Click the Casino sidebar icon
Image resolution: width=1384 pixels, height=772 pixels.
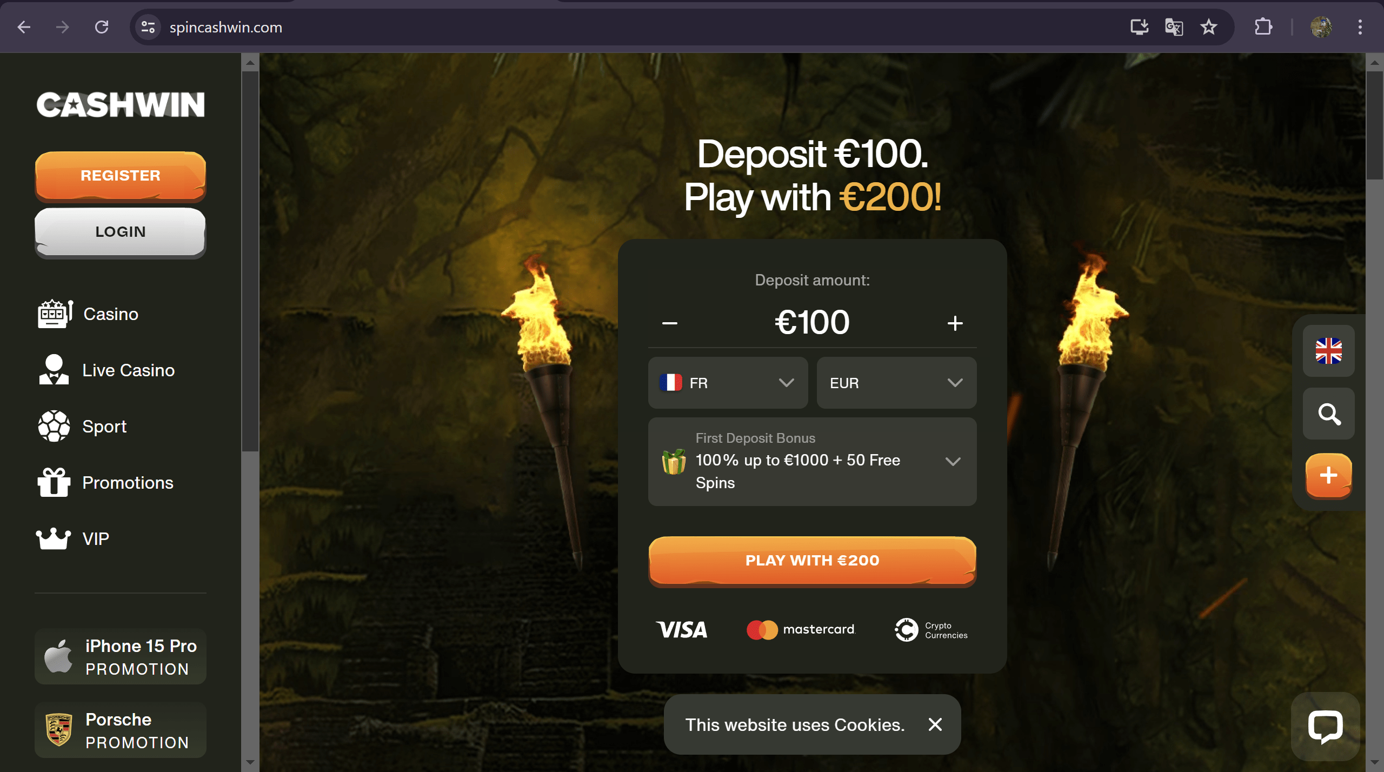[53, 314]
